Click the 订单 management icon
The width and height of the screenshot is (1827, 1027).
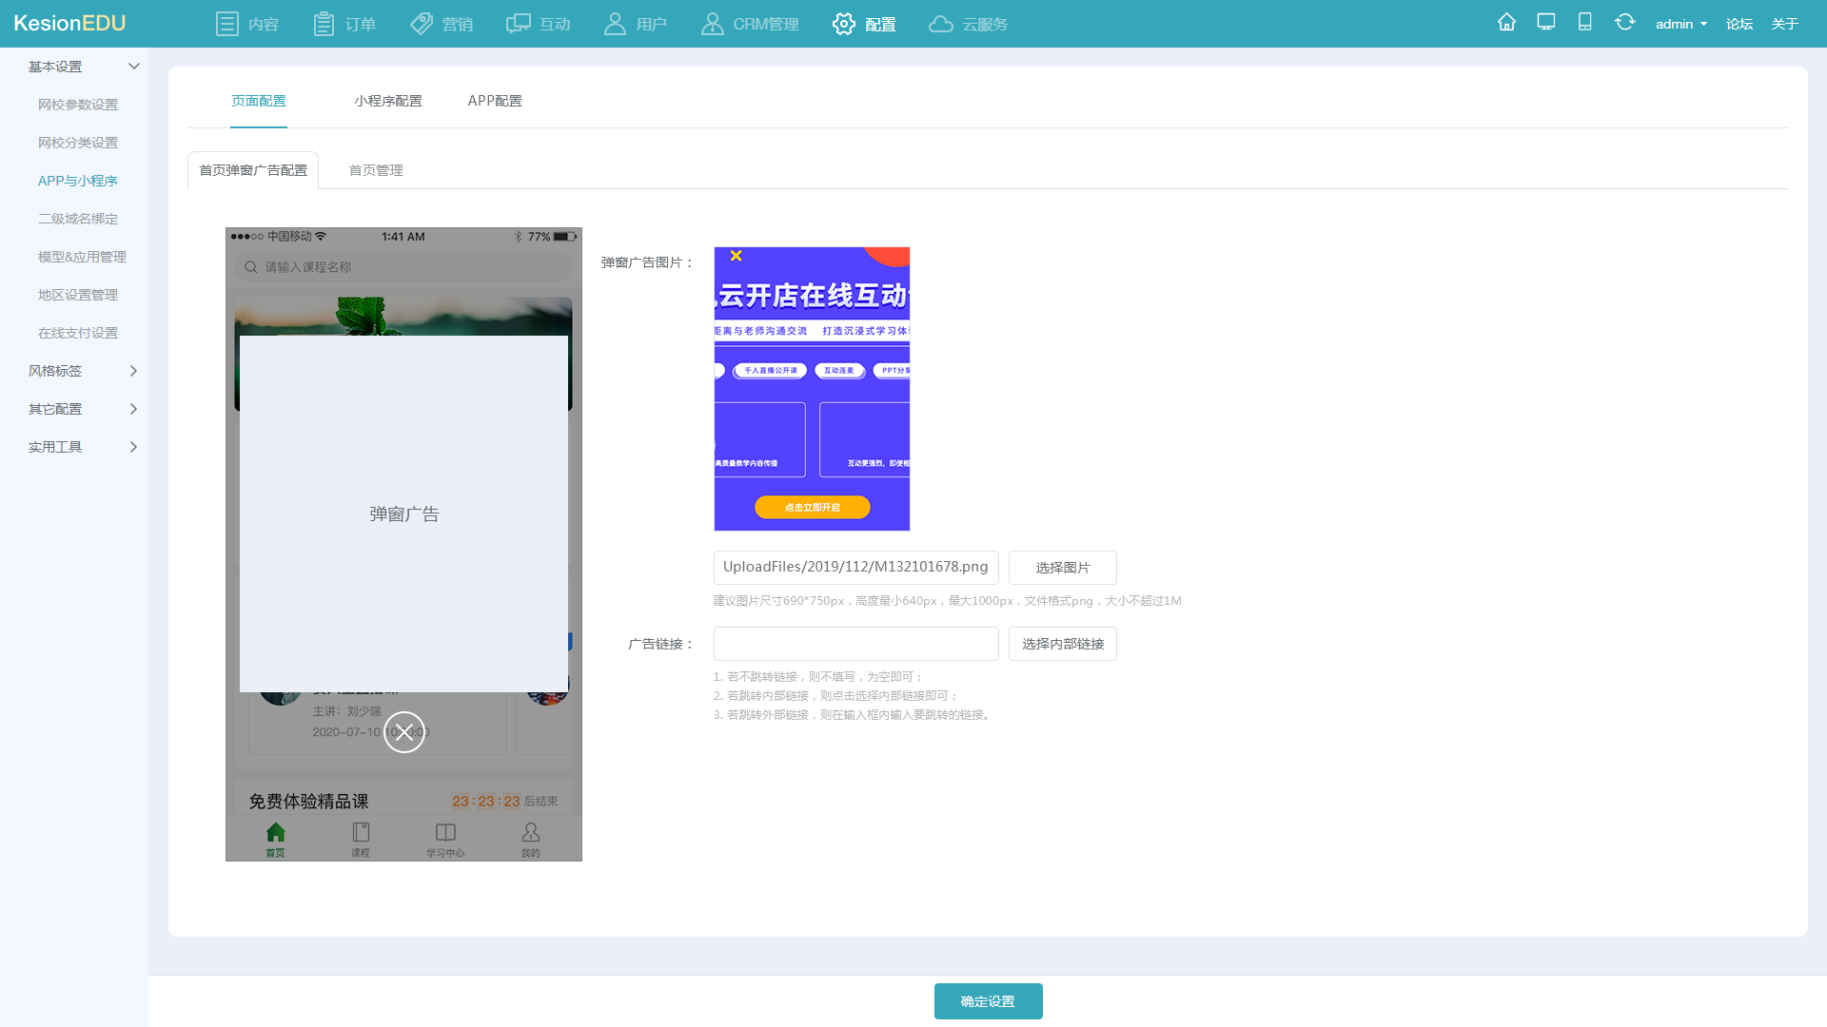323,23
